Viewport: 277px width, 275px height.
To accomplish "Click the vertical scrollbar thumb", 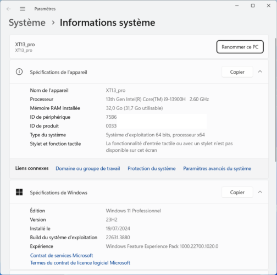I will point(276,100).
